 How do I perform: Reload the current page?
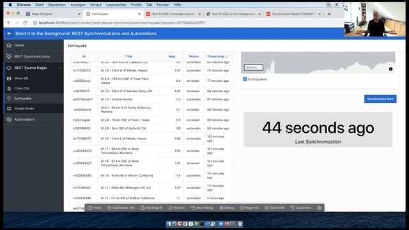pyautogui.click(x=25, y=23)
